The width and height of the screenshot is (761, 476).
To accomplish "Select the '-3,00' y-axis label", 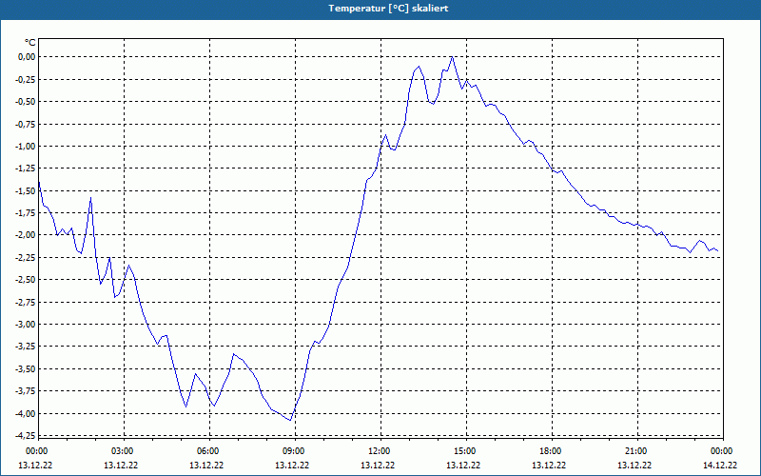I will pos(26,325).
